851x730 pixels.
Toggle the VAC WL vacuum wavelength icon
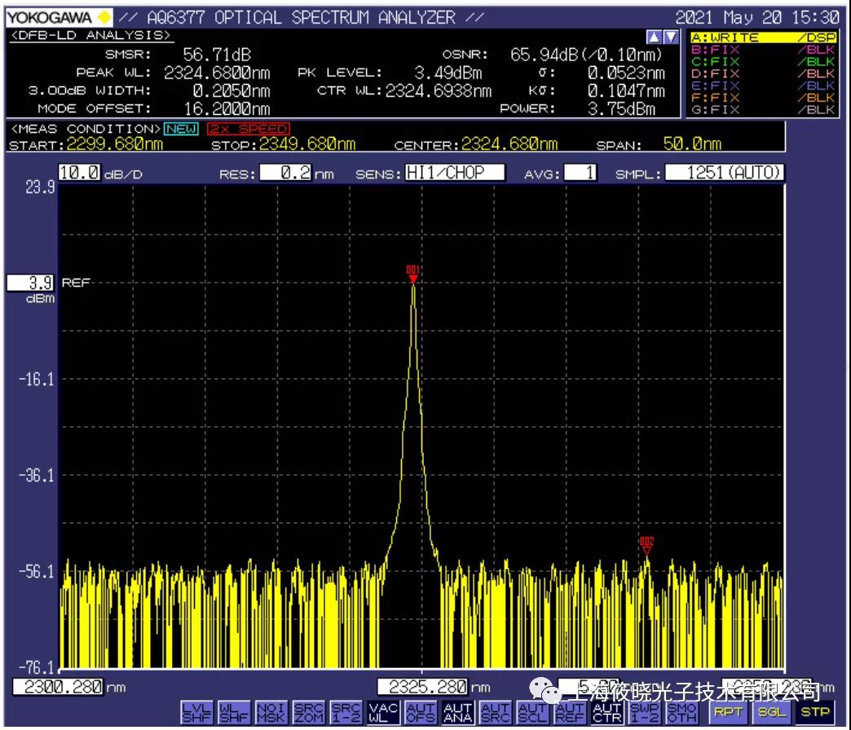click(382, 713)
